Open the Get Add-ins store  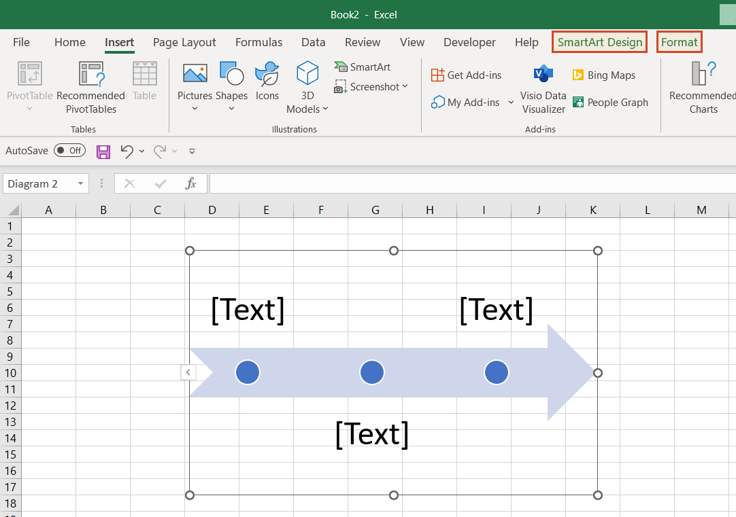click(466, 75)
